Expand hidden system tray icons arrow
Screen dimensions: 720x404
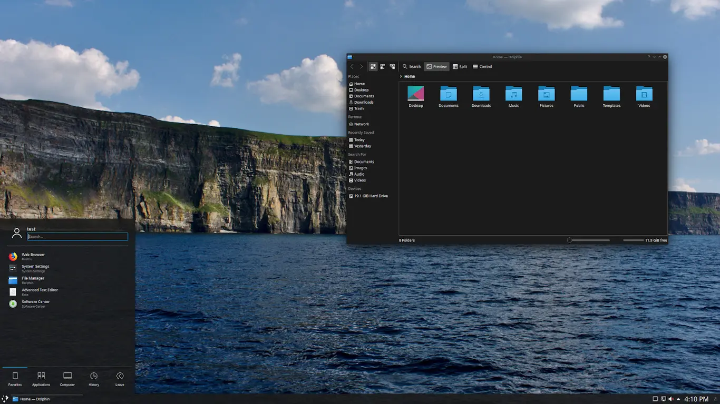pos(678,399)
